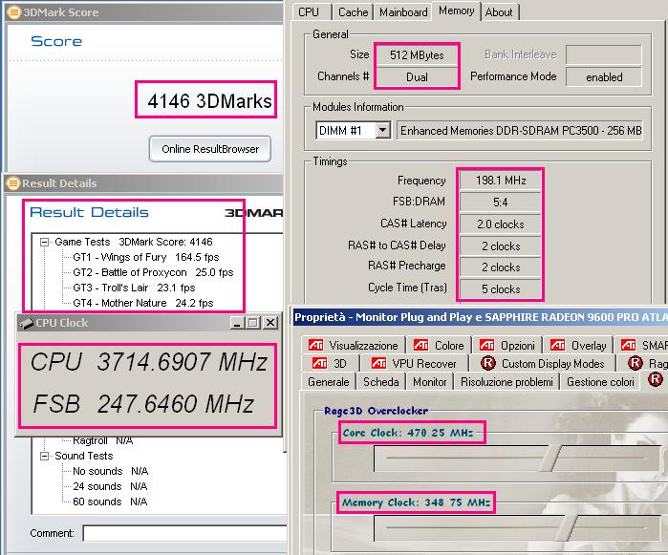Close the CPU Clock window
668x555 pixels.
tap(270, 323)
